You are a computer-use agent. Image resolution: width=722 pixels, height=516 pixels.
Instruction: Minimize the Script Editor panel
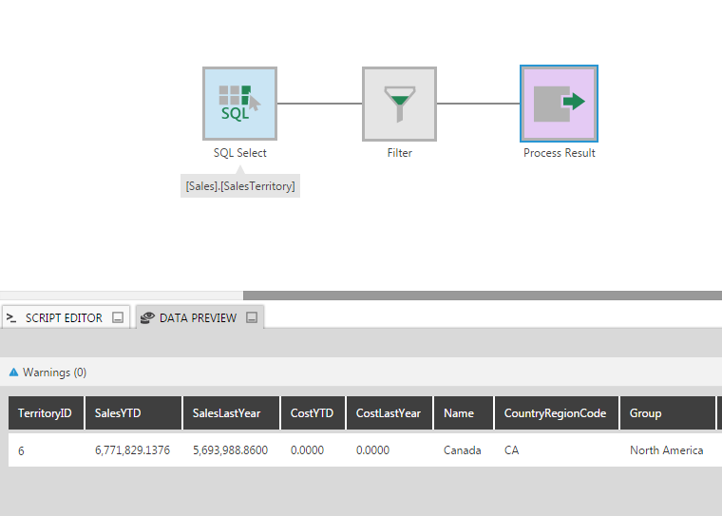click(118, 317)
